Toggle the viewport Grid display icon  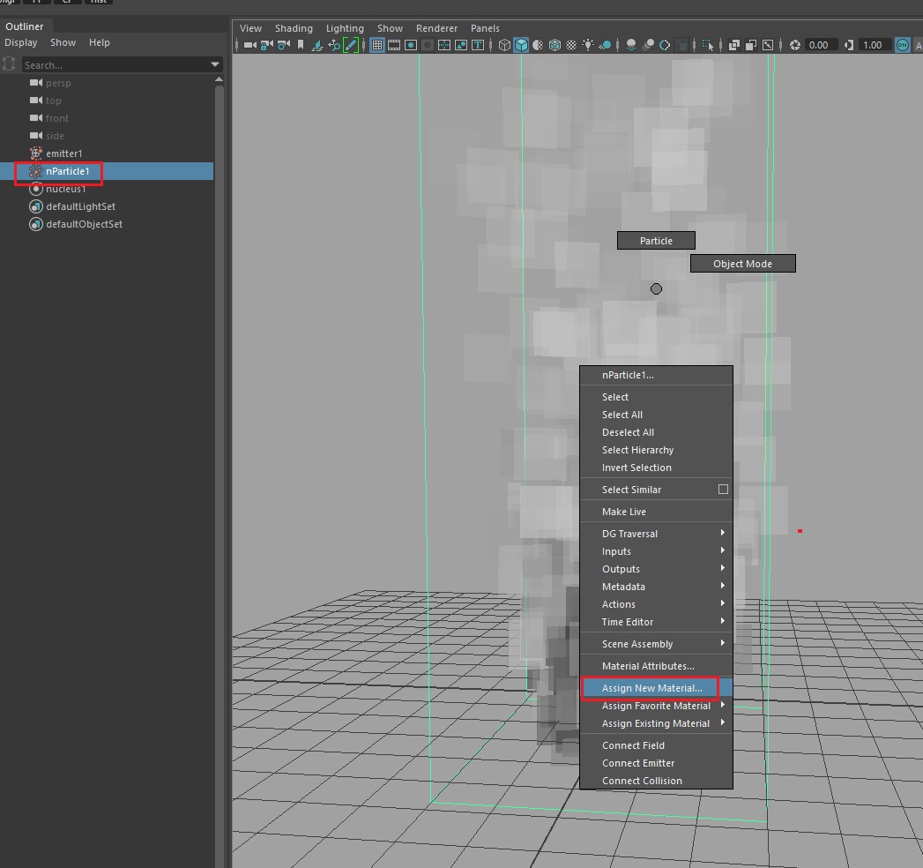point(377,45)
